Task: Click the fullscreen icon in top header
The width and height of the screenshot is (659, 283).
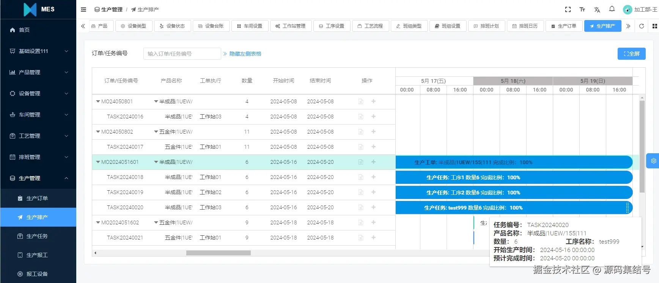Action: click(x=568, y=9)
